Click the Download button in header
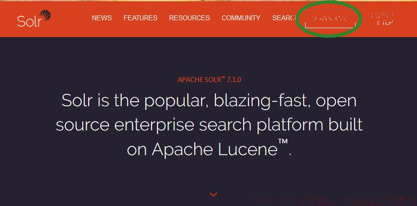 [x=330, y=19]
